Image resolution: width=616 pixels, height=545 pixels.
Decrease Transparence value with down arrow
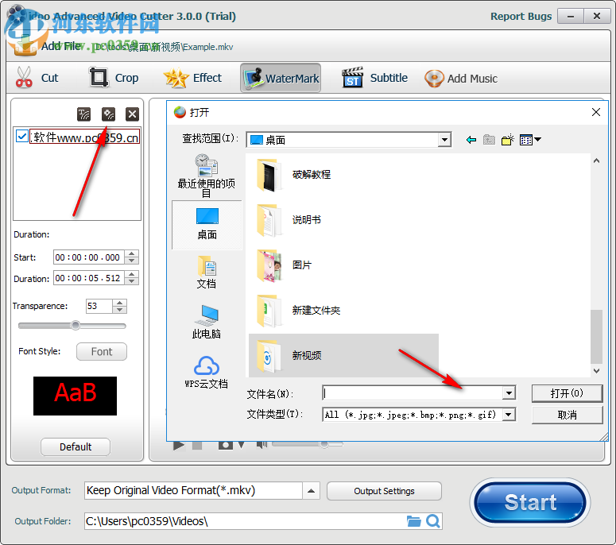pyautogui.click(x=119, y=309)
